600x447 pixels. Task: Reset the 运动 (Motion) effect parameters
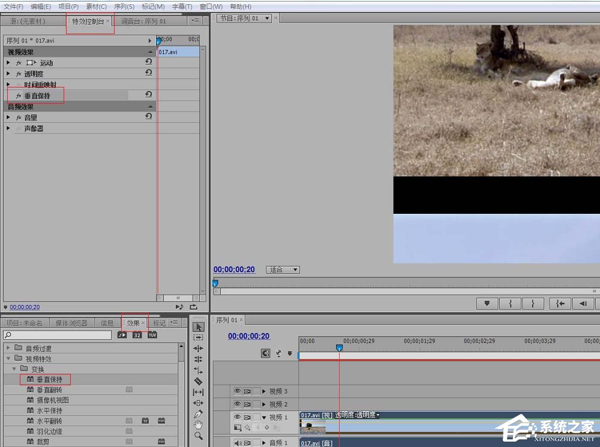[x=148, y=62]
